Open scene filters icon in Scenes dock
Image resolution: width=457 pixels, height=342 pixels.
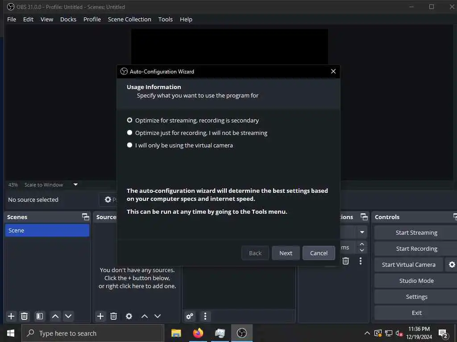40,316
